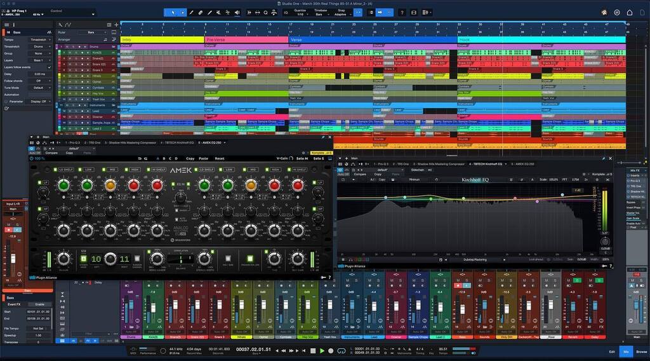Click the Record button in transport

coord(331,351)
